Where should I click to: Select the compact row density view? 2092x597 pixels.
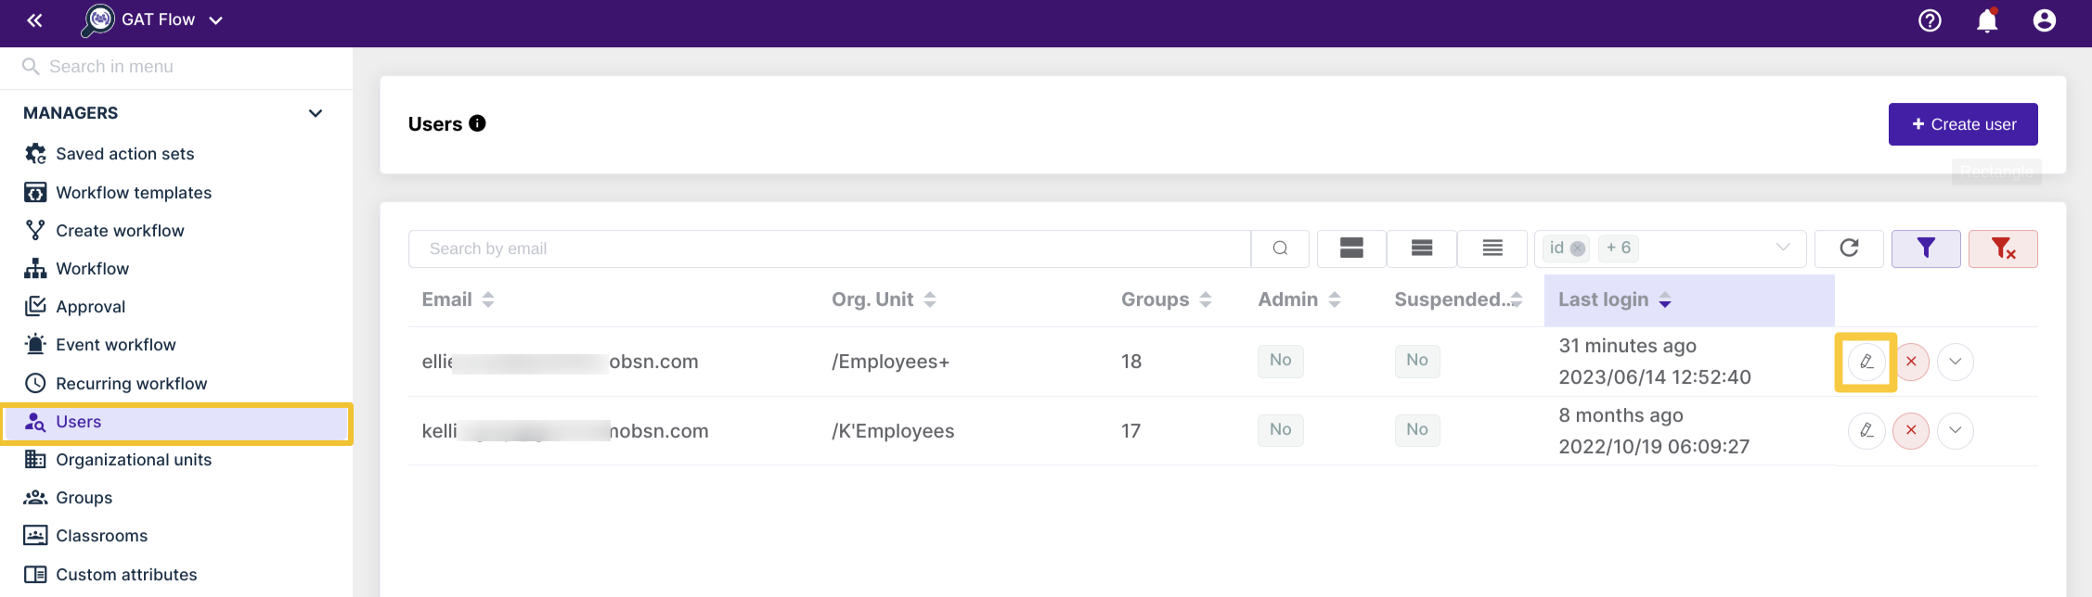pyautogui.click(x=1492, y=248)
